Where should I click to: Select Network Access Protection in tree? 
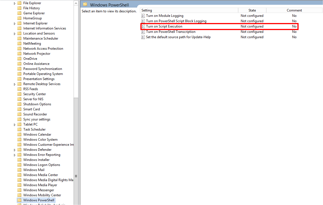(x=43, y=48)
